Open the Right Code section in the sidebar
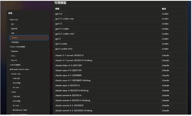 pyautogui.click(x=14, y=20)
